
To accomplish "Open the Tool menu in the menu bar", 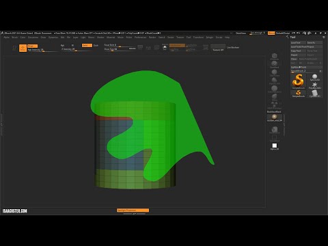I will coord(189,37).
